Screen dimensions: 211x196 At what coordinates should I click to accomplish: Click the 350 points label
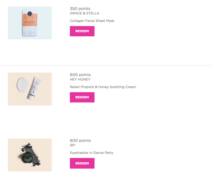point(80,9)
